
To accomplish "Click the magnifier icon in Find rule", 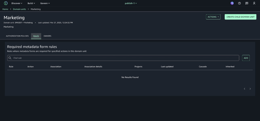I will coord(10,58).
